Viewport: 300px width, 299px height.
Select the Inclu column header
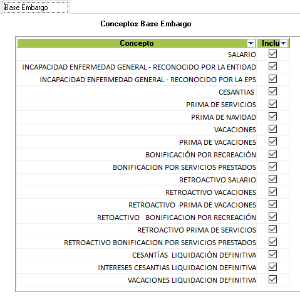[271, 43]
